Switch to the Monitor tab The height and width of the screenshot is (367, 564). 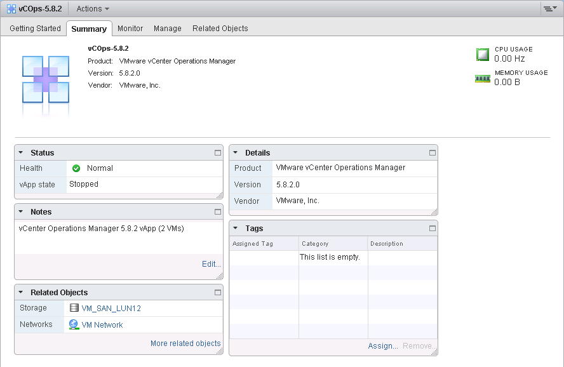(x=130, y=29)
